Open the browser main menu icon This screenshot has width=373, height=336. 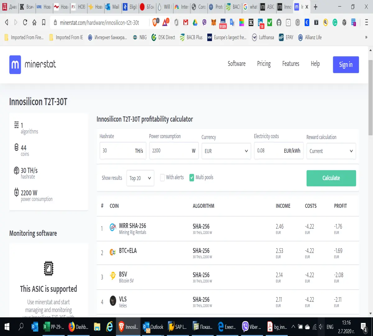tap(366, 22)
